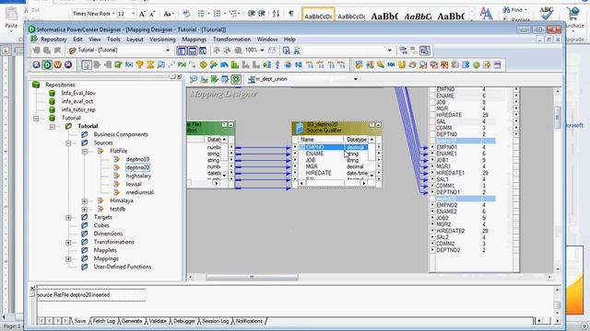Pick the Lookup magnifier transformation icon
590x331 pixels.
(160, 65)
